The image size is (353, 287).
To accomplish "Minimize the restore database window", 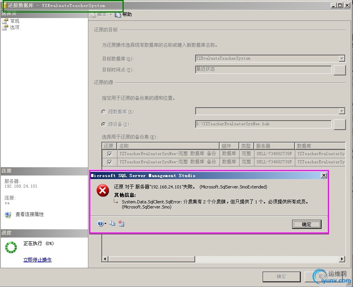I will point(334,5).
